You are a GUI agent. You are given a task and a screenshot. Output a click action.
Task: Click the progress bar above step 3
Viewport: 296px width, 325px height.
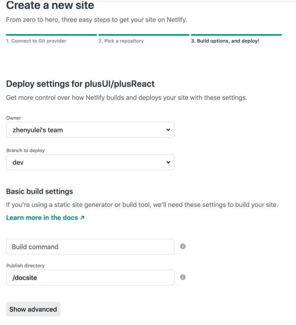click(236, 35)
